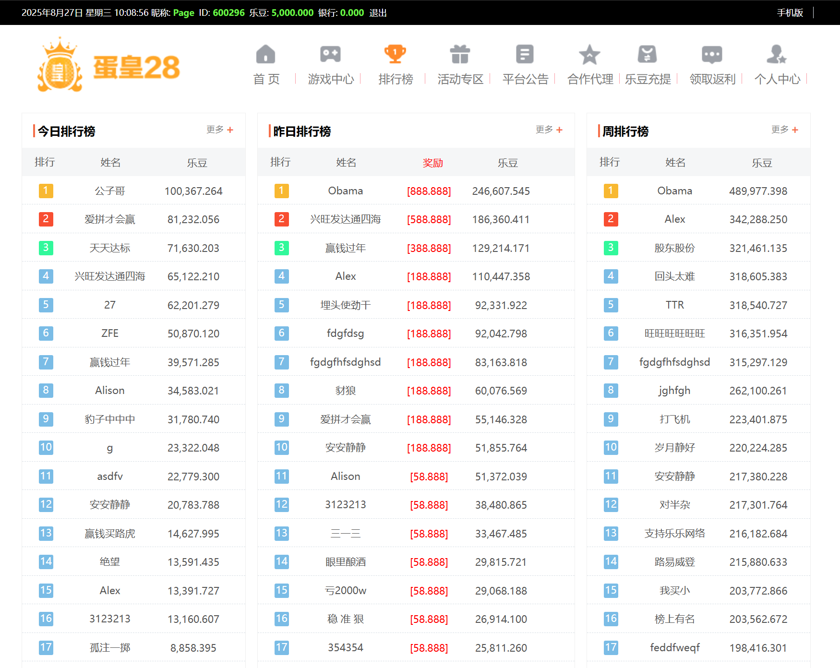Open the chat bubble rebate icon
This screenshot has height=668, width=840.
tap(712, 54)
